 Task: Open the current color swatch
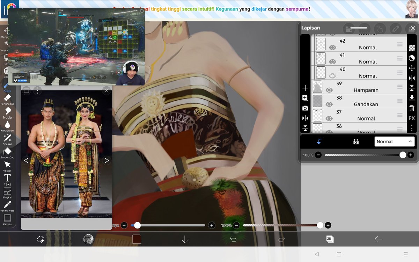click(137, 239)
